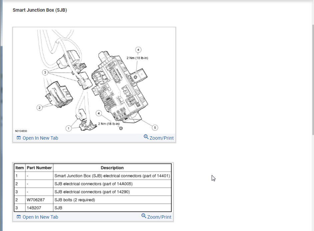314x231 pixels.
Task: Click the page vertical scrollbar thumb
Action: click(x=313, y=80)
